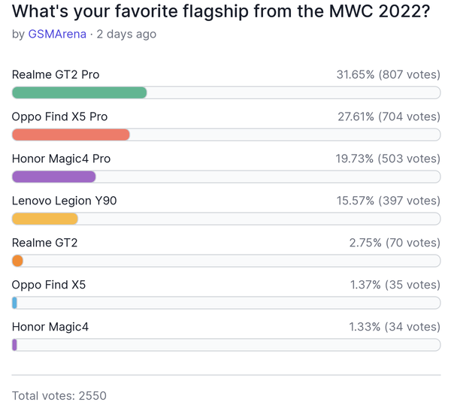Click the poll title heading
The image size is (451, 414).
pyautogui.click(x=221, y=11)
